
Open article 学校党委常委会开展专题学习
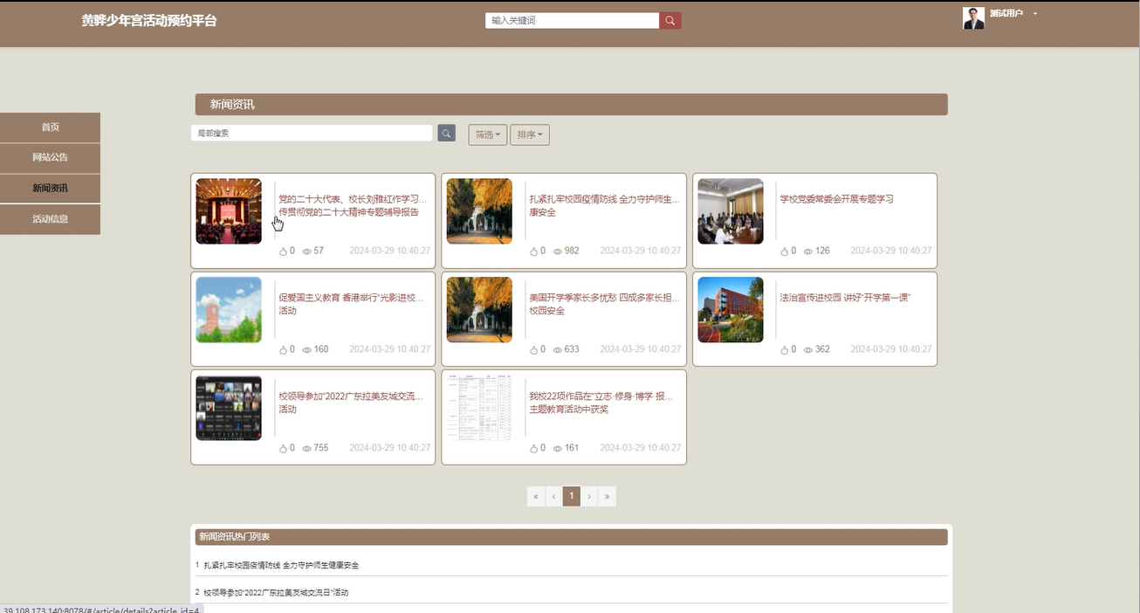click(x=836, y=199)
